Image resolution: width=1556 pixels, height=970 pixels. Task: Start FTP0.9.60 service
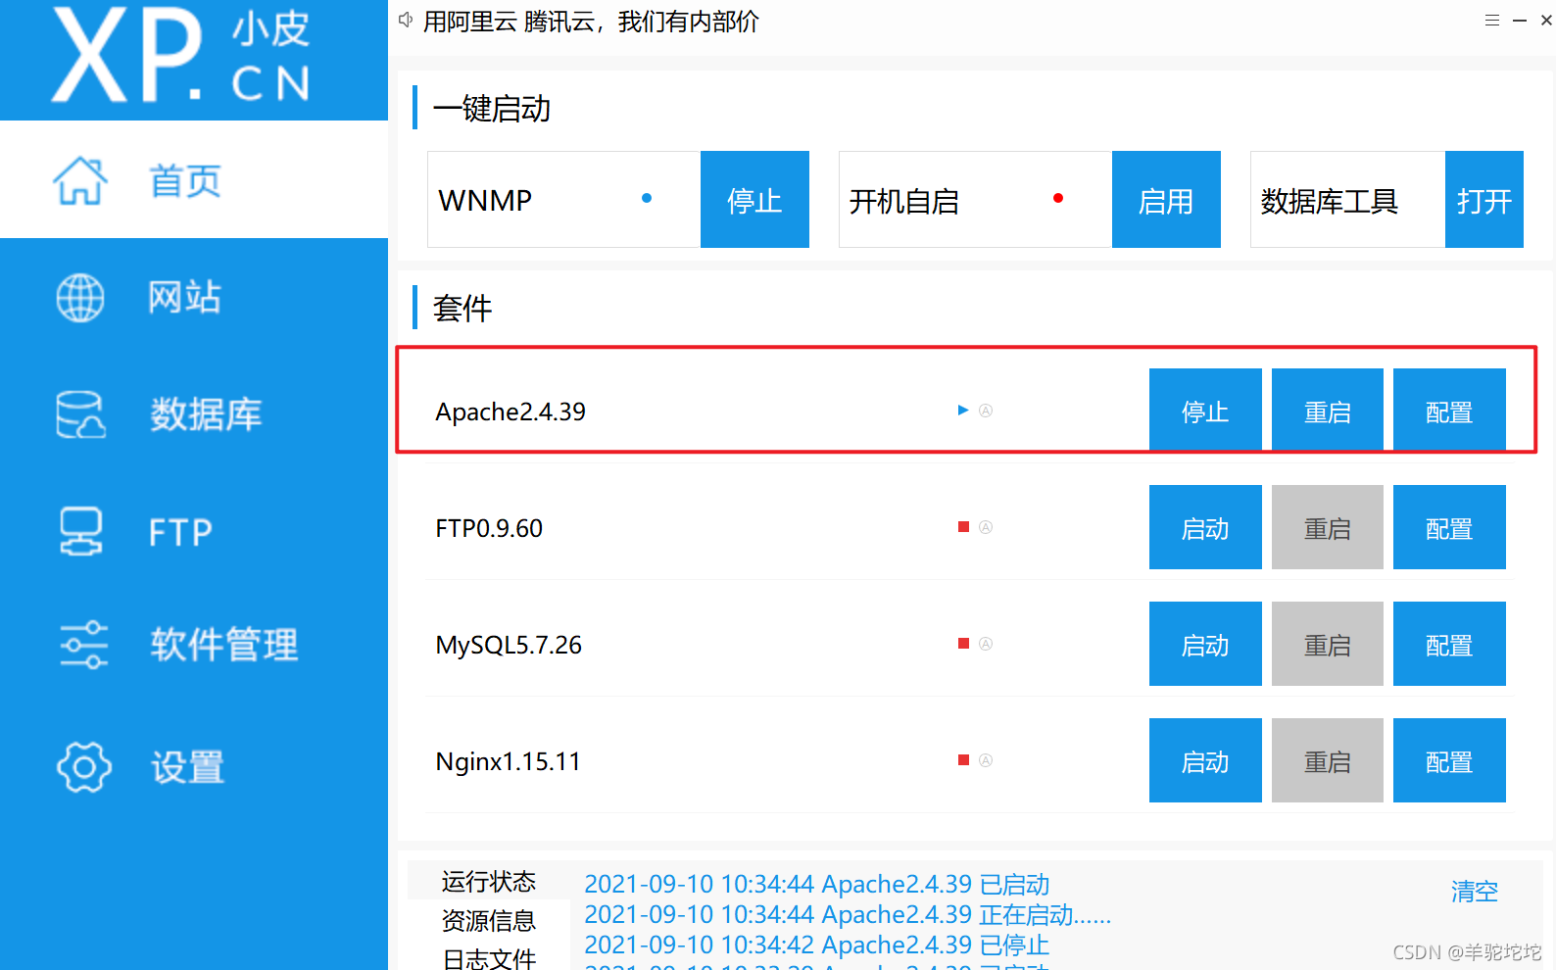pyautogui.click(x=1205, y=527)
